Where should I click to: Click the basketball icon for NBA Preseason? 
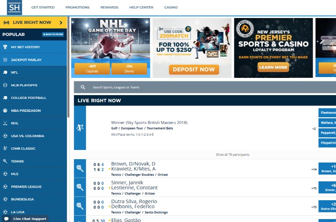[5, 111]
